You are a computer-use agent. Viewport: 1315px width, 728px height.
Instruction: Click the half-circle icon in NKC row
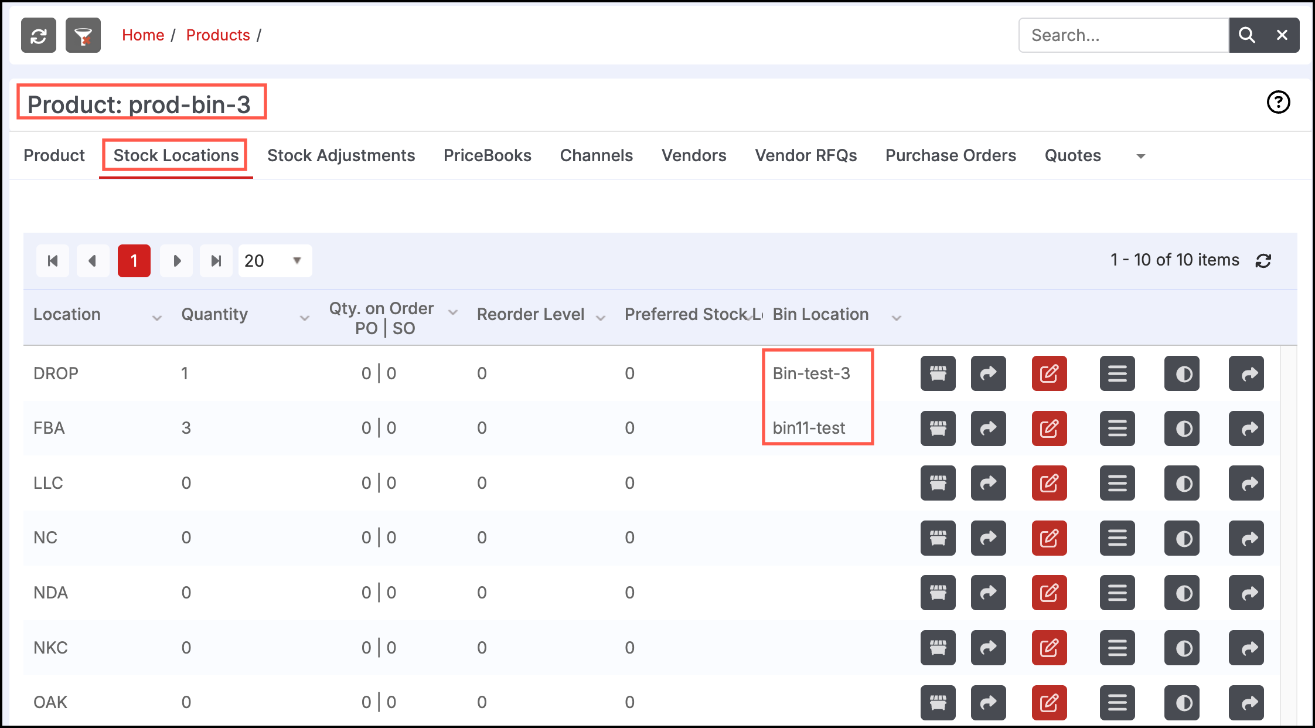1182,648
